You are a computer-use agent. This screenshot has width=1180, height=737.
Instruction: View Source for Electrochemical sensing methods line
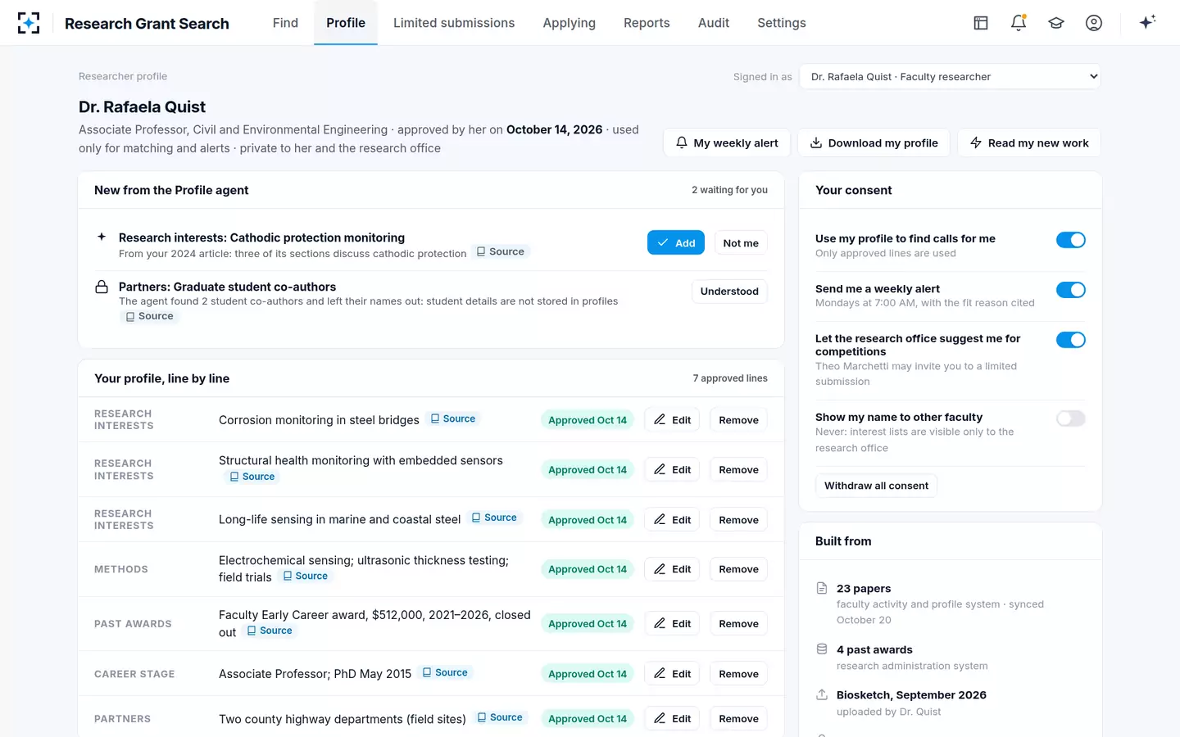tap(306, 576)
